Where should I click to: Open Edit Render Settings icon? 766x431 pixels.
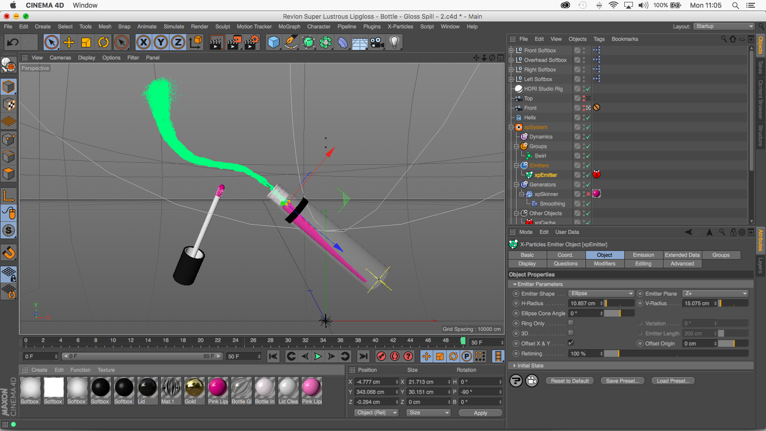(x=252, y=43)
